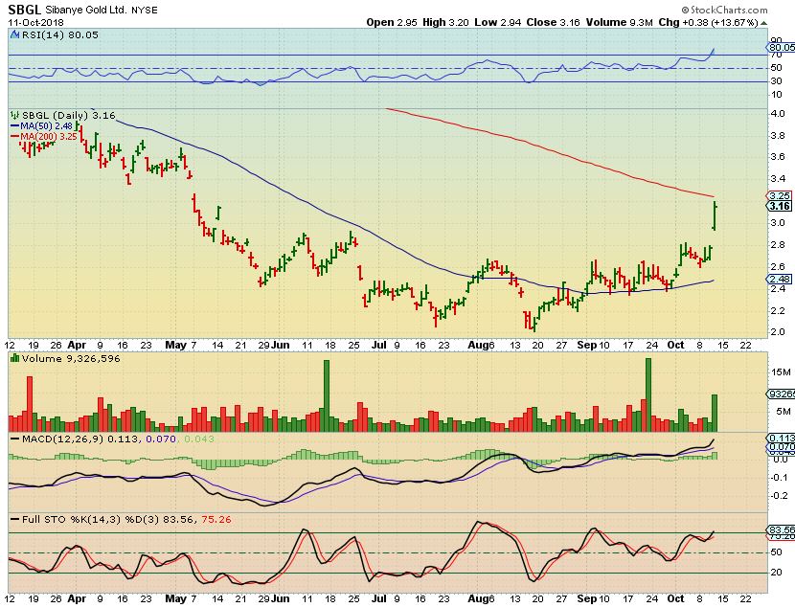This screenshot has height=608, width=795.
Task: Click the RSI(14) legend icon
Action: (x=13, y=34)
